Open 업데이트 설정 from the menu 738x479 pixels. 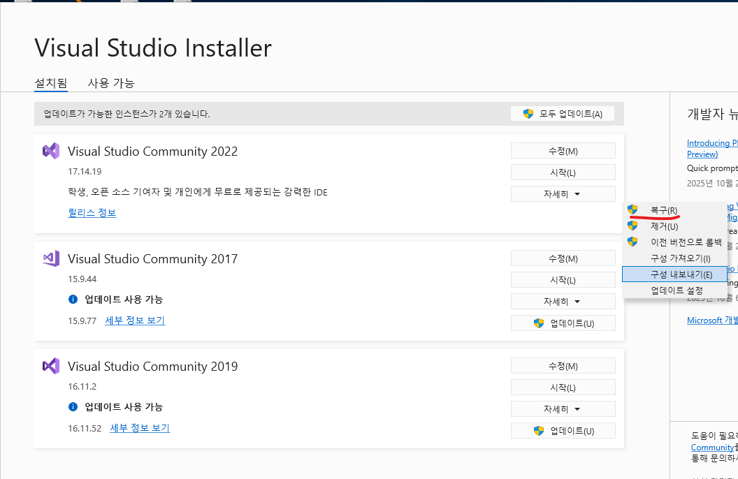pyautogui.click(x=674, y=290)
